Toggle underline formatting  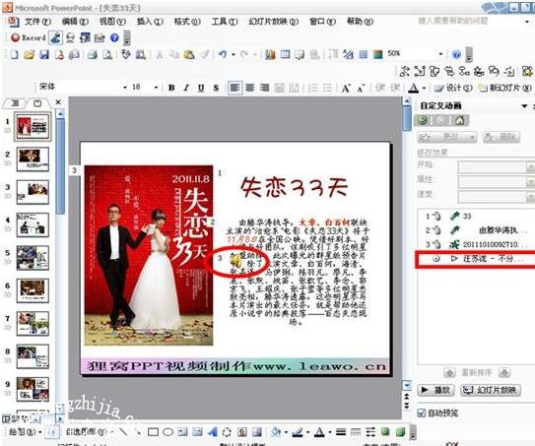(x=201, y=88)
